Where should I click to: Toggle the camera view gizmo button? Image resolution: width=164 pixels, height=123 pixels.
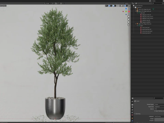point(128,22)
